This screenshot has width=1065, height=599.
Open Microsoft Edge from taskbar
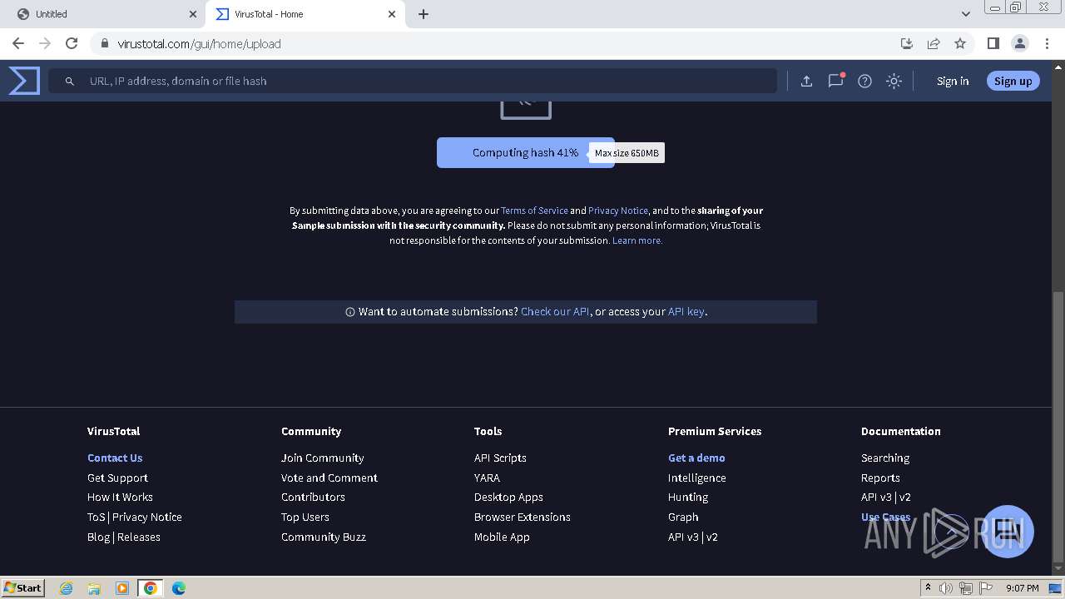tap(178, 588)
